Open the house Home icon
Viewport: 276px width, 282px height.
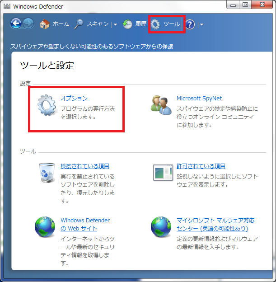45,24
